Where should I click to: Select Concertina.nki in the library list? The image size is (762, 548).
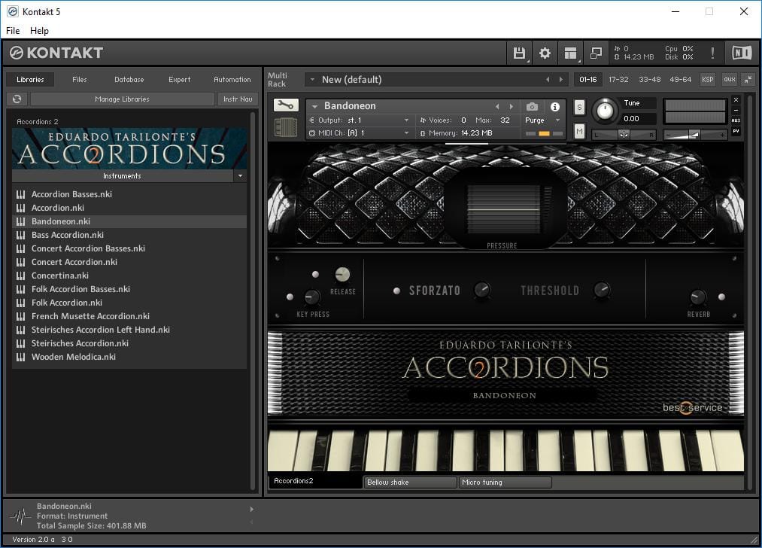[60, 276]
